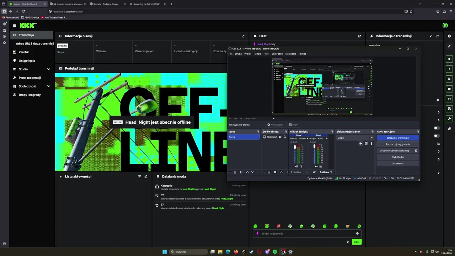Click Rozpocznij nagrywanie in OBS

point(397,144)
